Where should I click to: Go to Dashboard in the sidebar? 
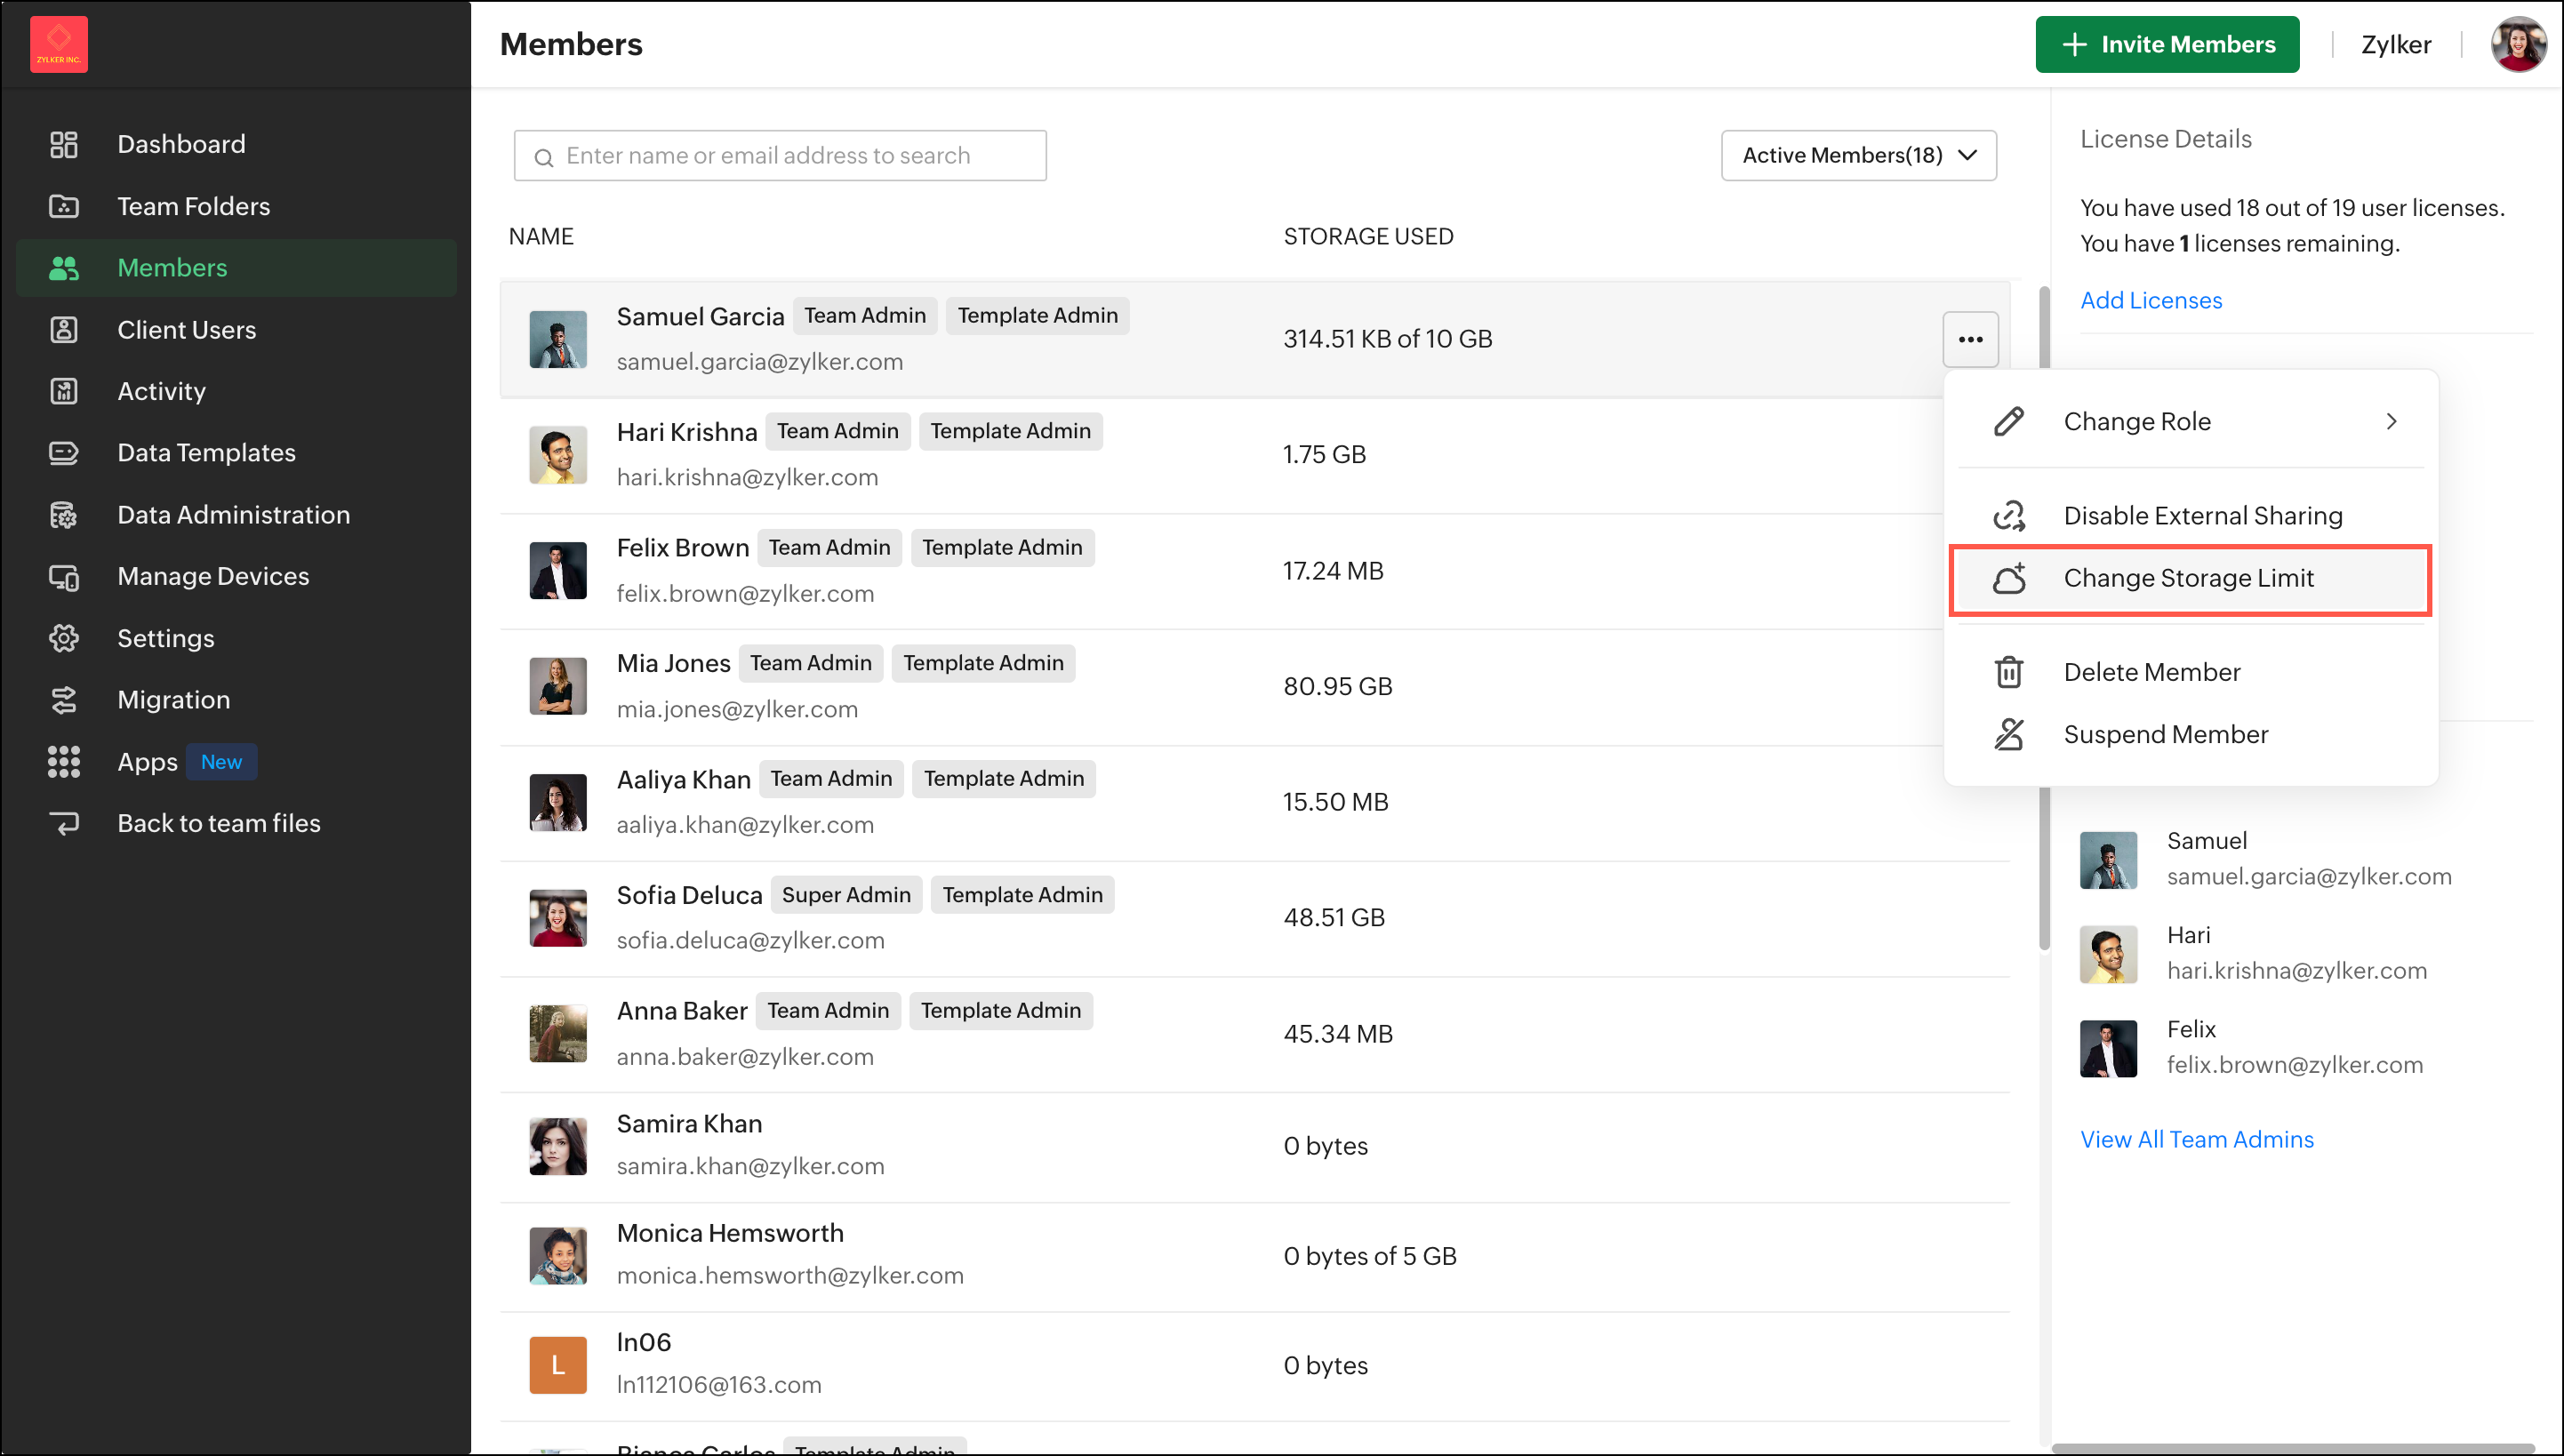(236, 144)
